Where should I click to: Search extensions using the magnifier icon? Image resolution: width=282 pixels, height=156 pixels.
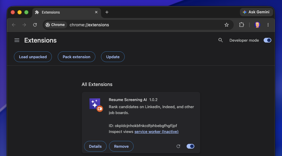220,40
